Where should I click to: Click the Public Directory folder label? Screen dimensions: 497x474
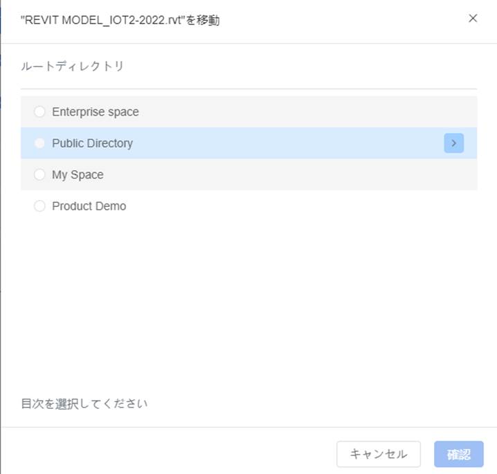[x=92, y=143]
